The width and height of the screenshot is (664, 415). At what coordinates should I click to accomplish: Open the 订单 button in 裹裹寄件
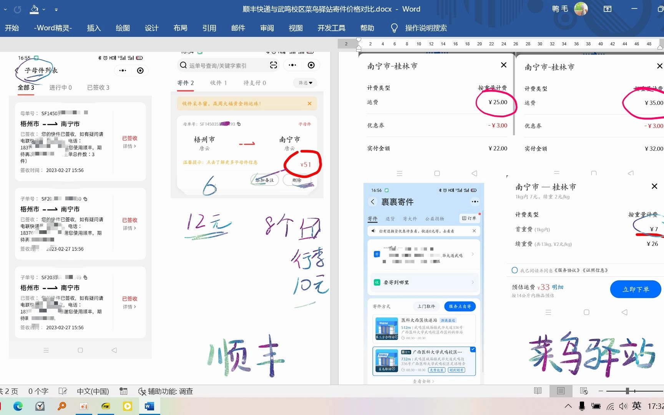click(x=469, y=218)
